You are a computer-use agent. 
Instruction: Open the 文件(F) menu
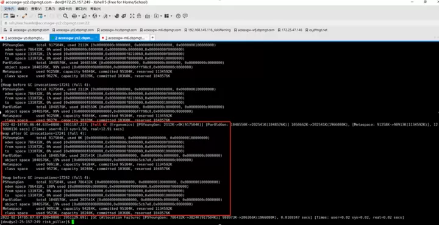(9, 9)
